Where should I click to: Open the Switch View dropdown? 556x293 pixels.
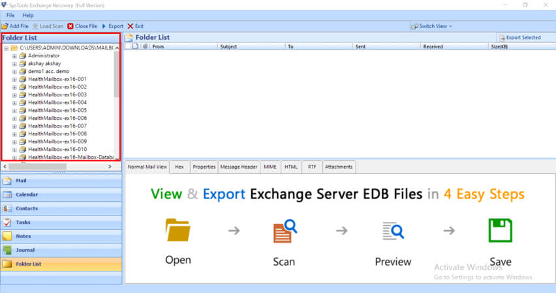pyautogui.click(x=431, y=26)
